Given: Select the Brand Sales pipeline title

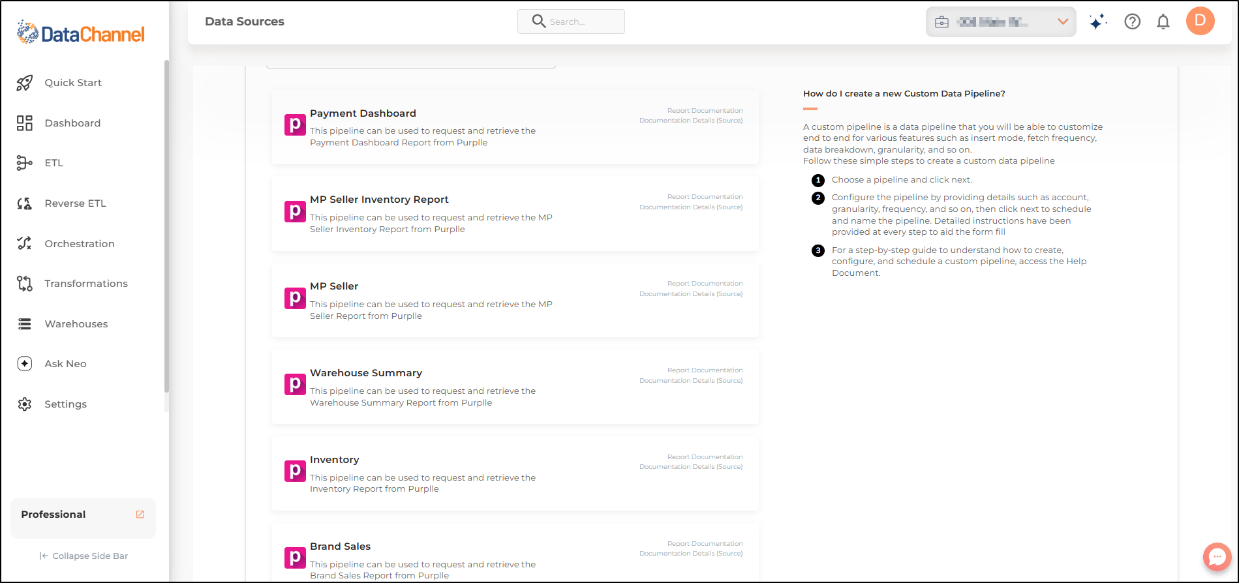Looking at the screenshot, I should click(x=341, y=546).
